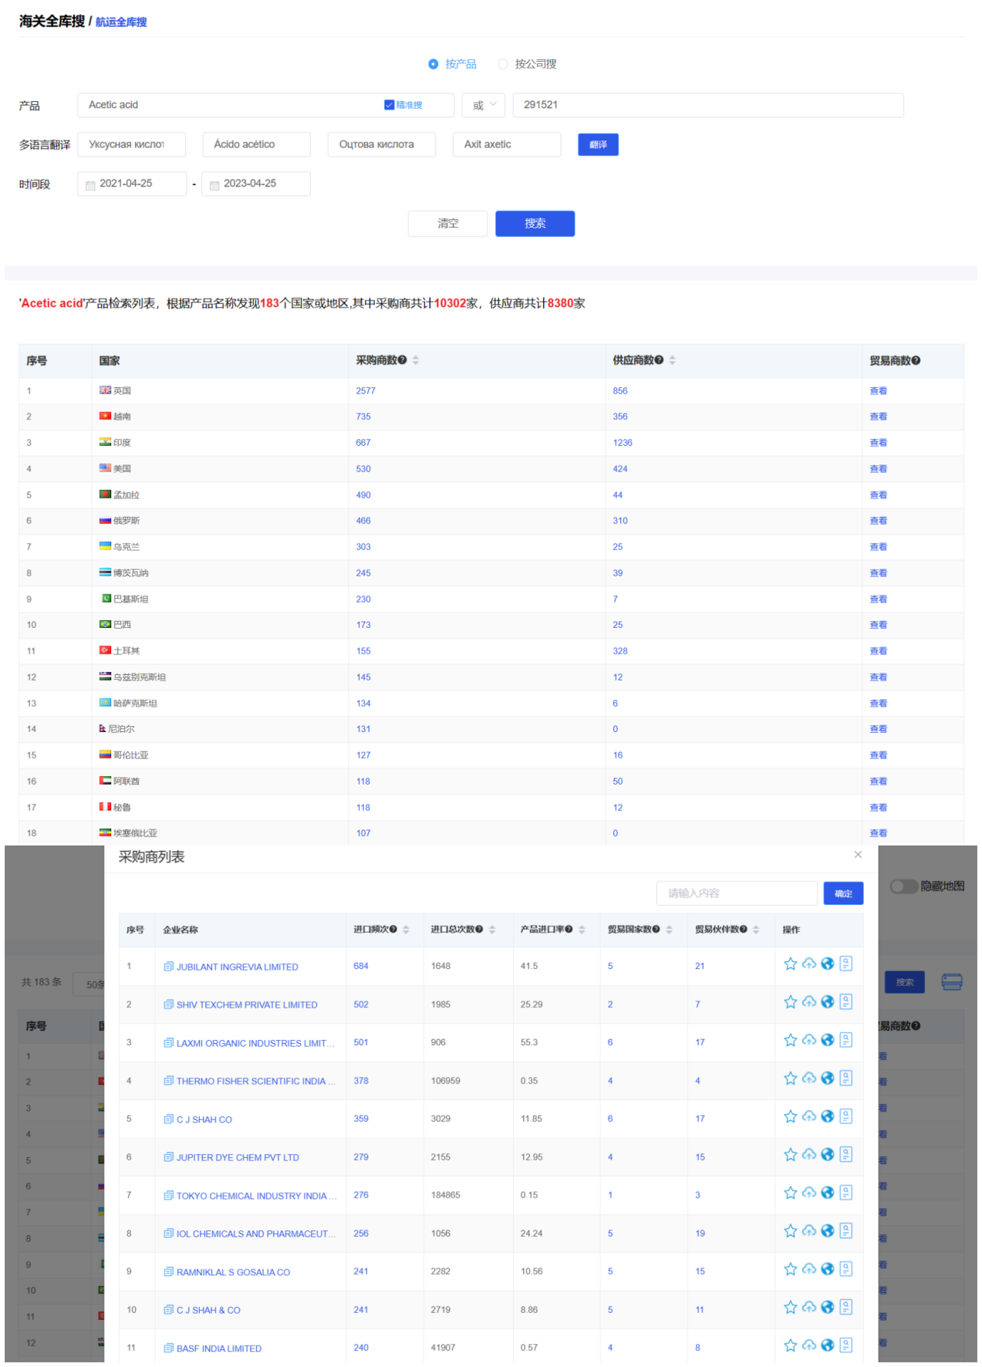Star the C J SHAH CO row
The width and height of the screenshot is (982, 1367).
coord(790,1117)
